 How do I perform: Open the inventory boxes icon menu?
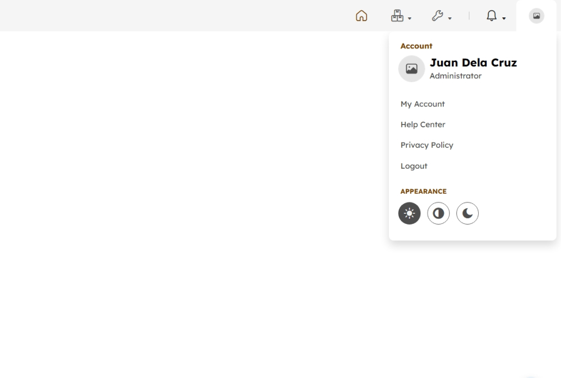tap(397, 16)
